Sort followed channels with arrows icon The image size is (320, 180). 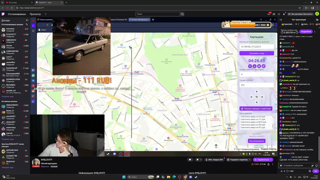(x=27, y=24)
